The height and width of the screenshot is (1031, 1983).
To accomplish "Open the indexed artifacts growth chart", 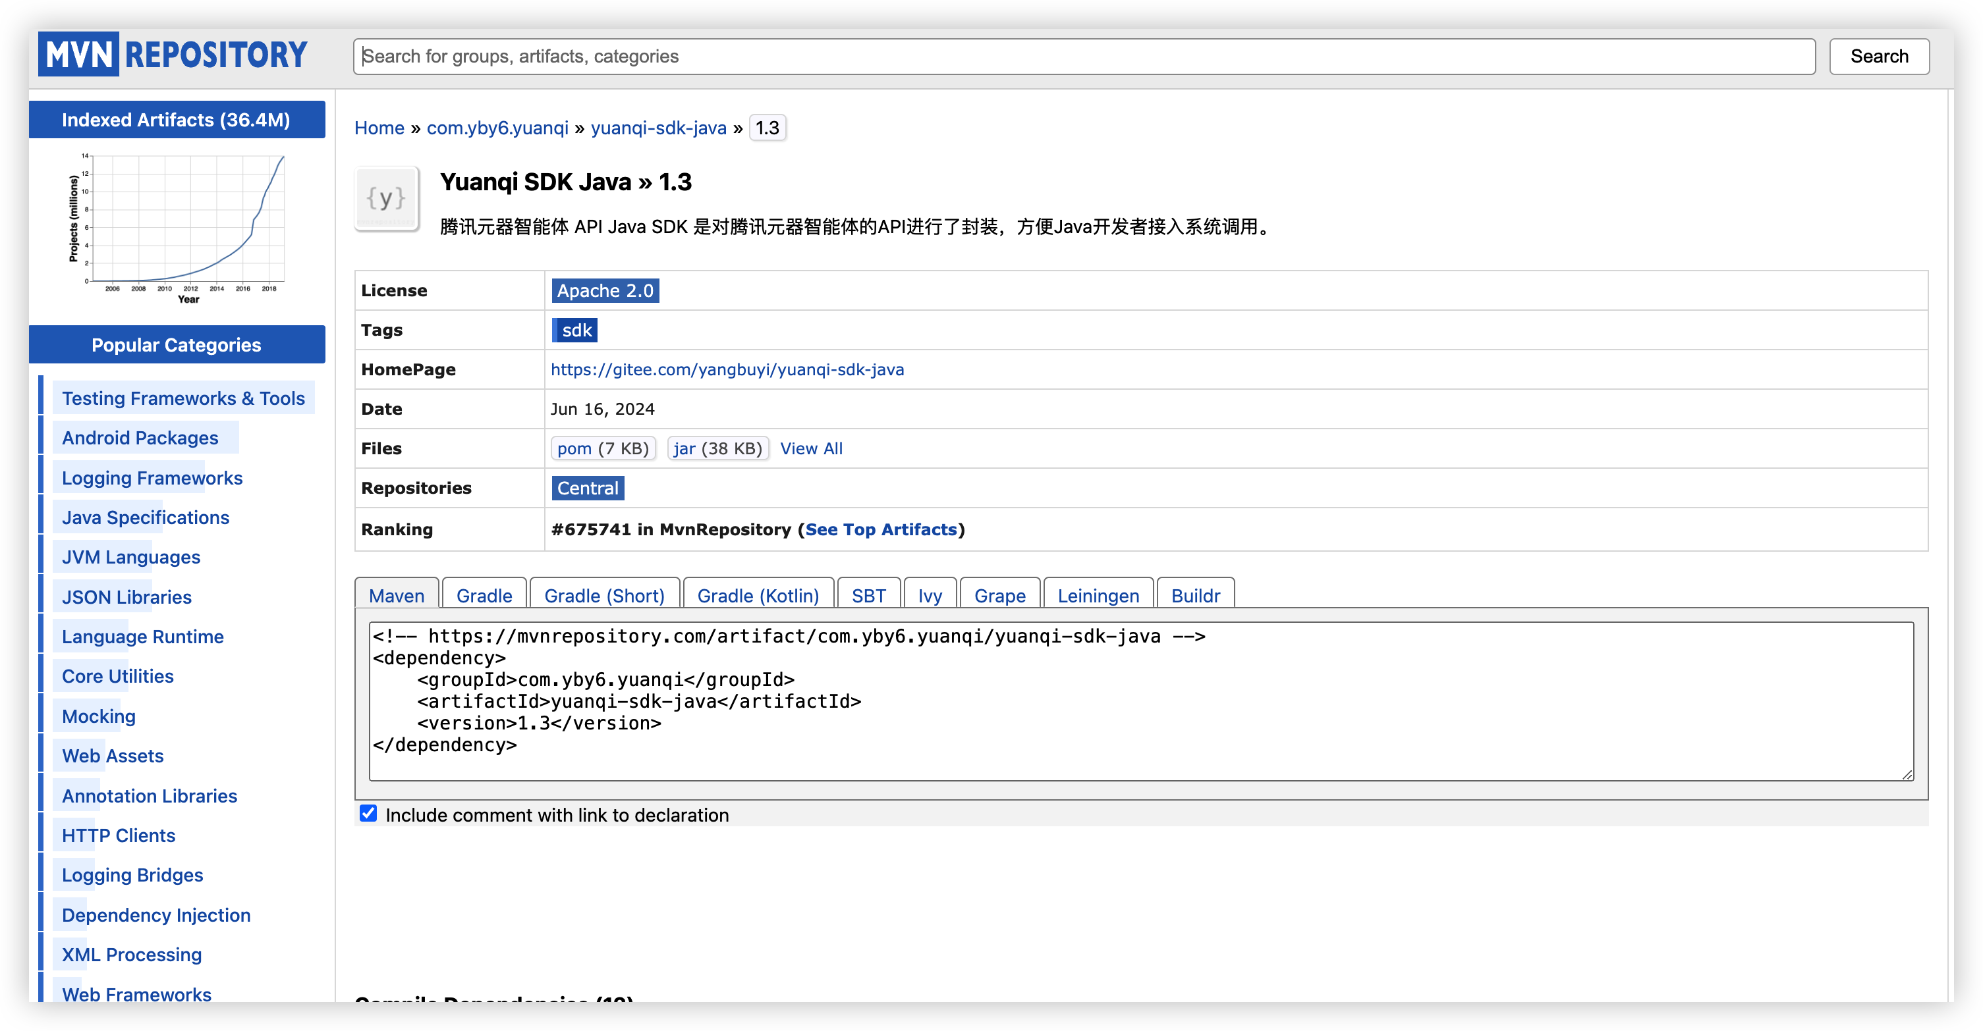I will click(177, 228).
